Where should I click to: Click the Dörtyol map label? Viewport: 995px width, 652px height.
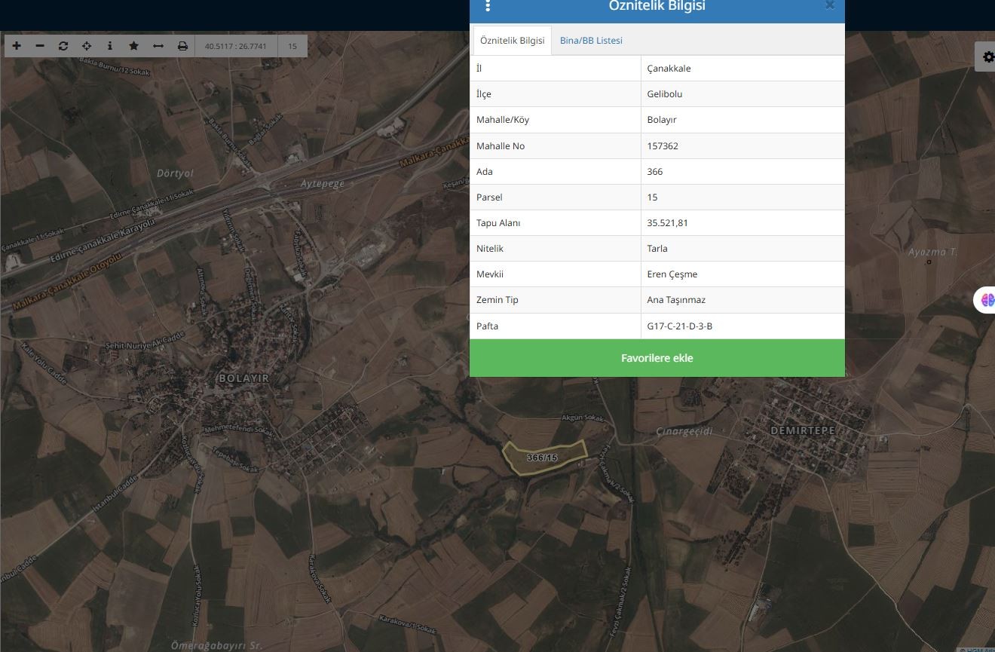175,173
